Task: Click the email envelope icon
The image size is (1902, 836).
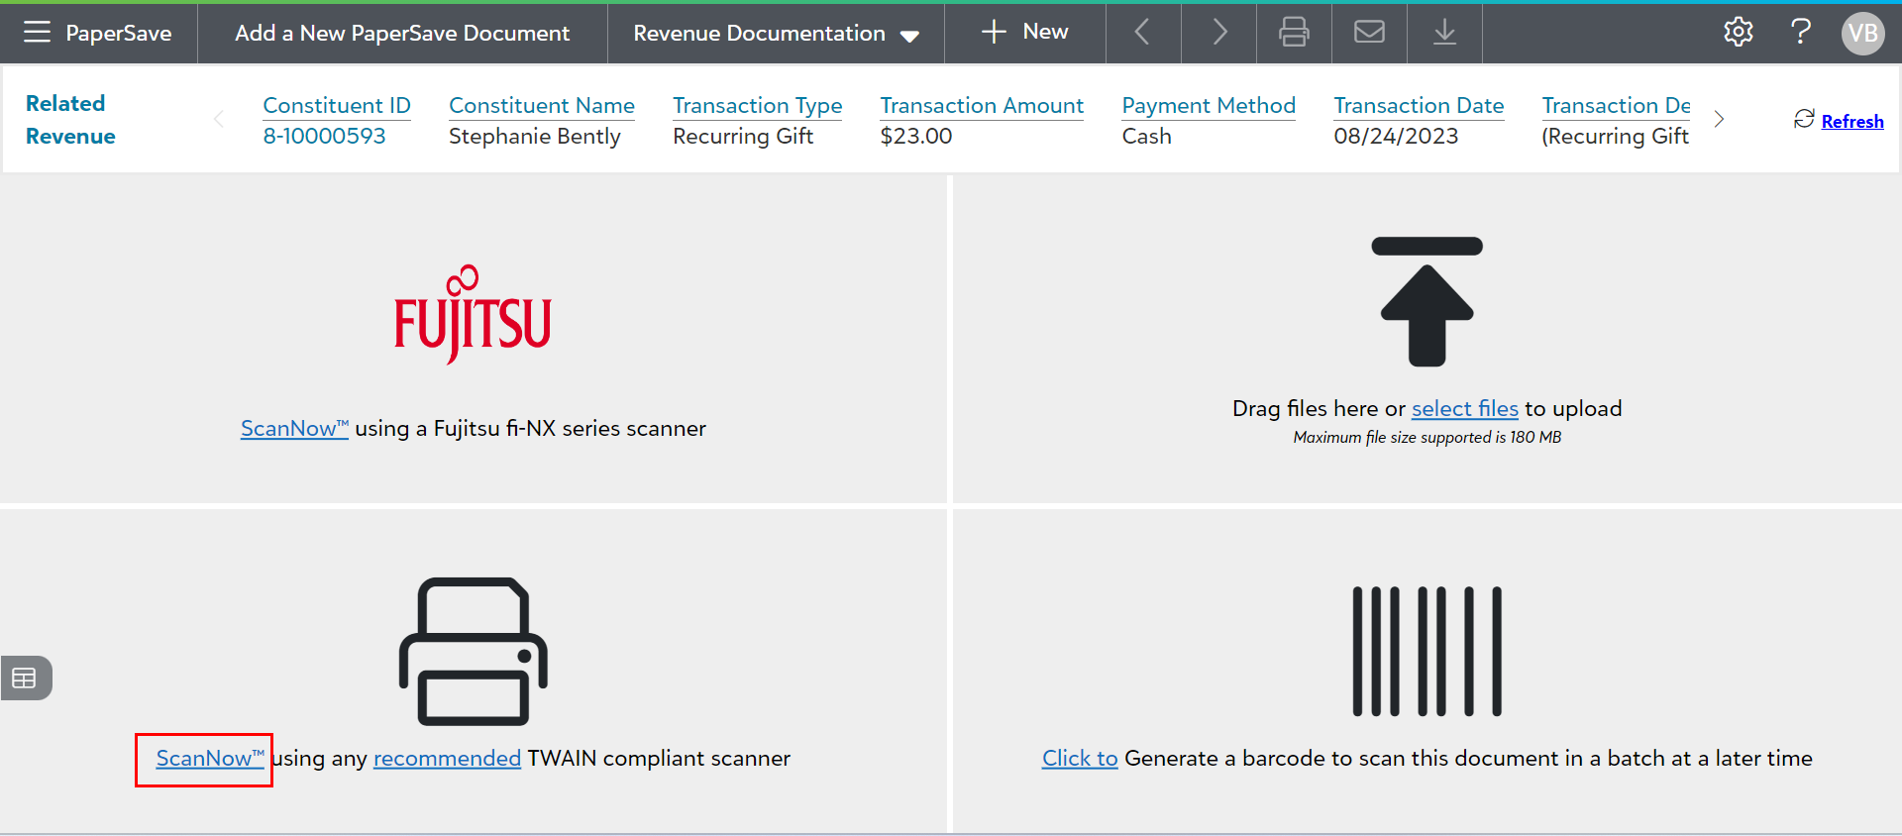Action: click(1369, 33)
